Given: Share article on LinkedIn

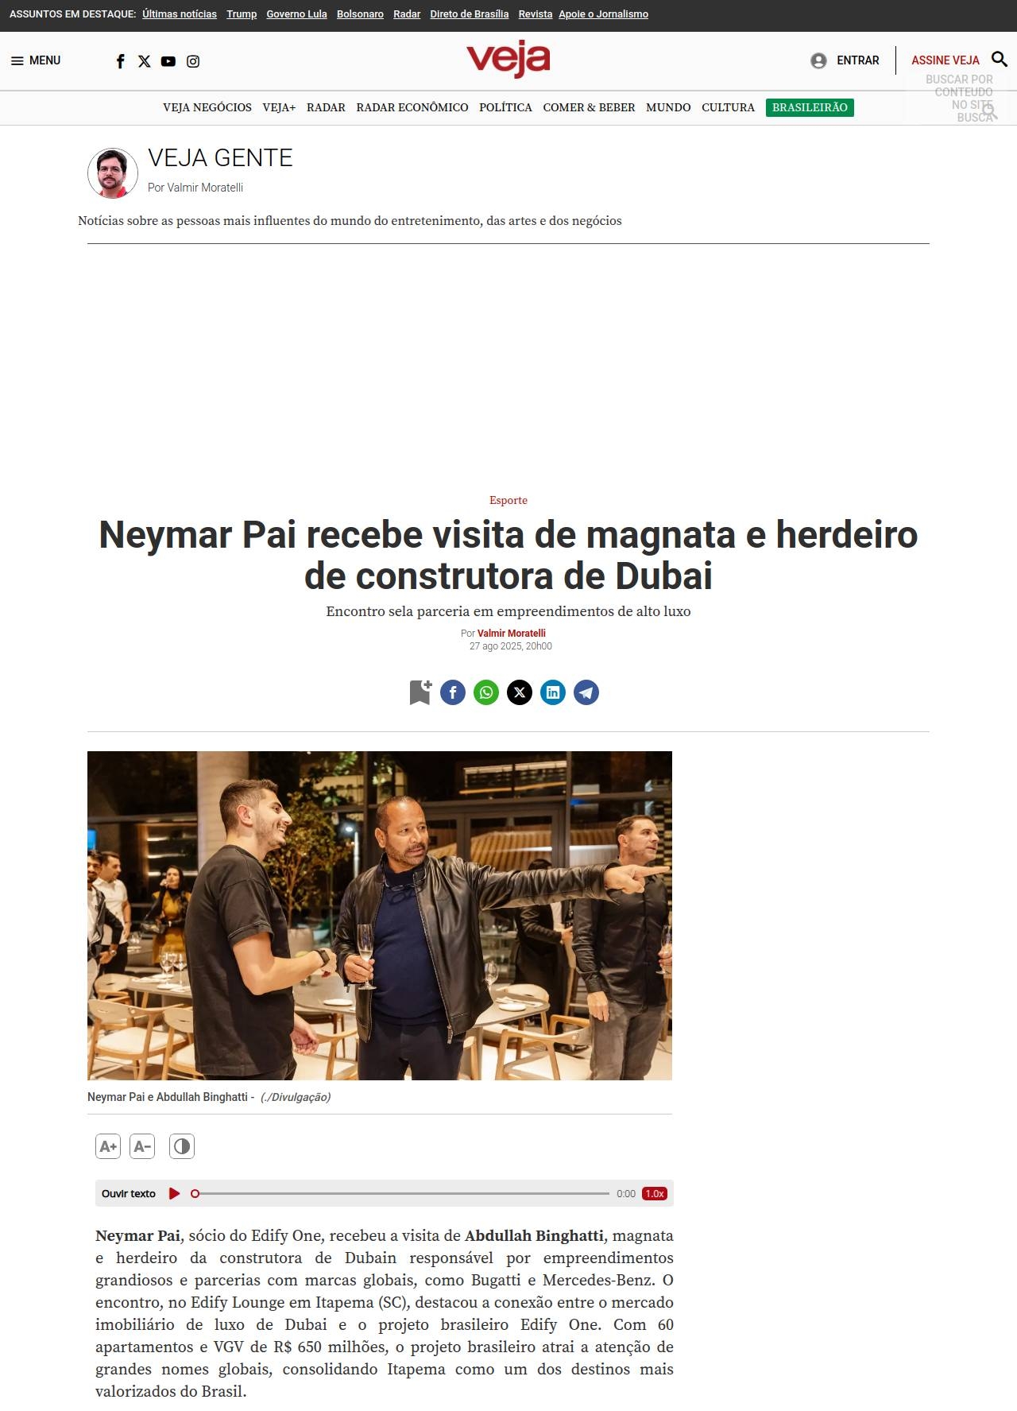Looking at the screenshot, I should [x=553, y=692].
